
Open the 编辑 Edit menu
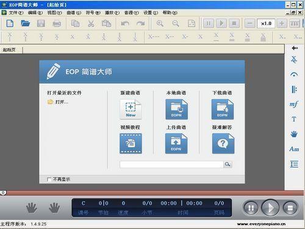35,13
